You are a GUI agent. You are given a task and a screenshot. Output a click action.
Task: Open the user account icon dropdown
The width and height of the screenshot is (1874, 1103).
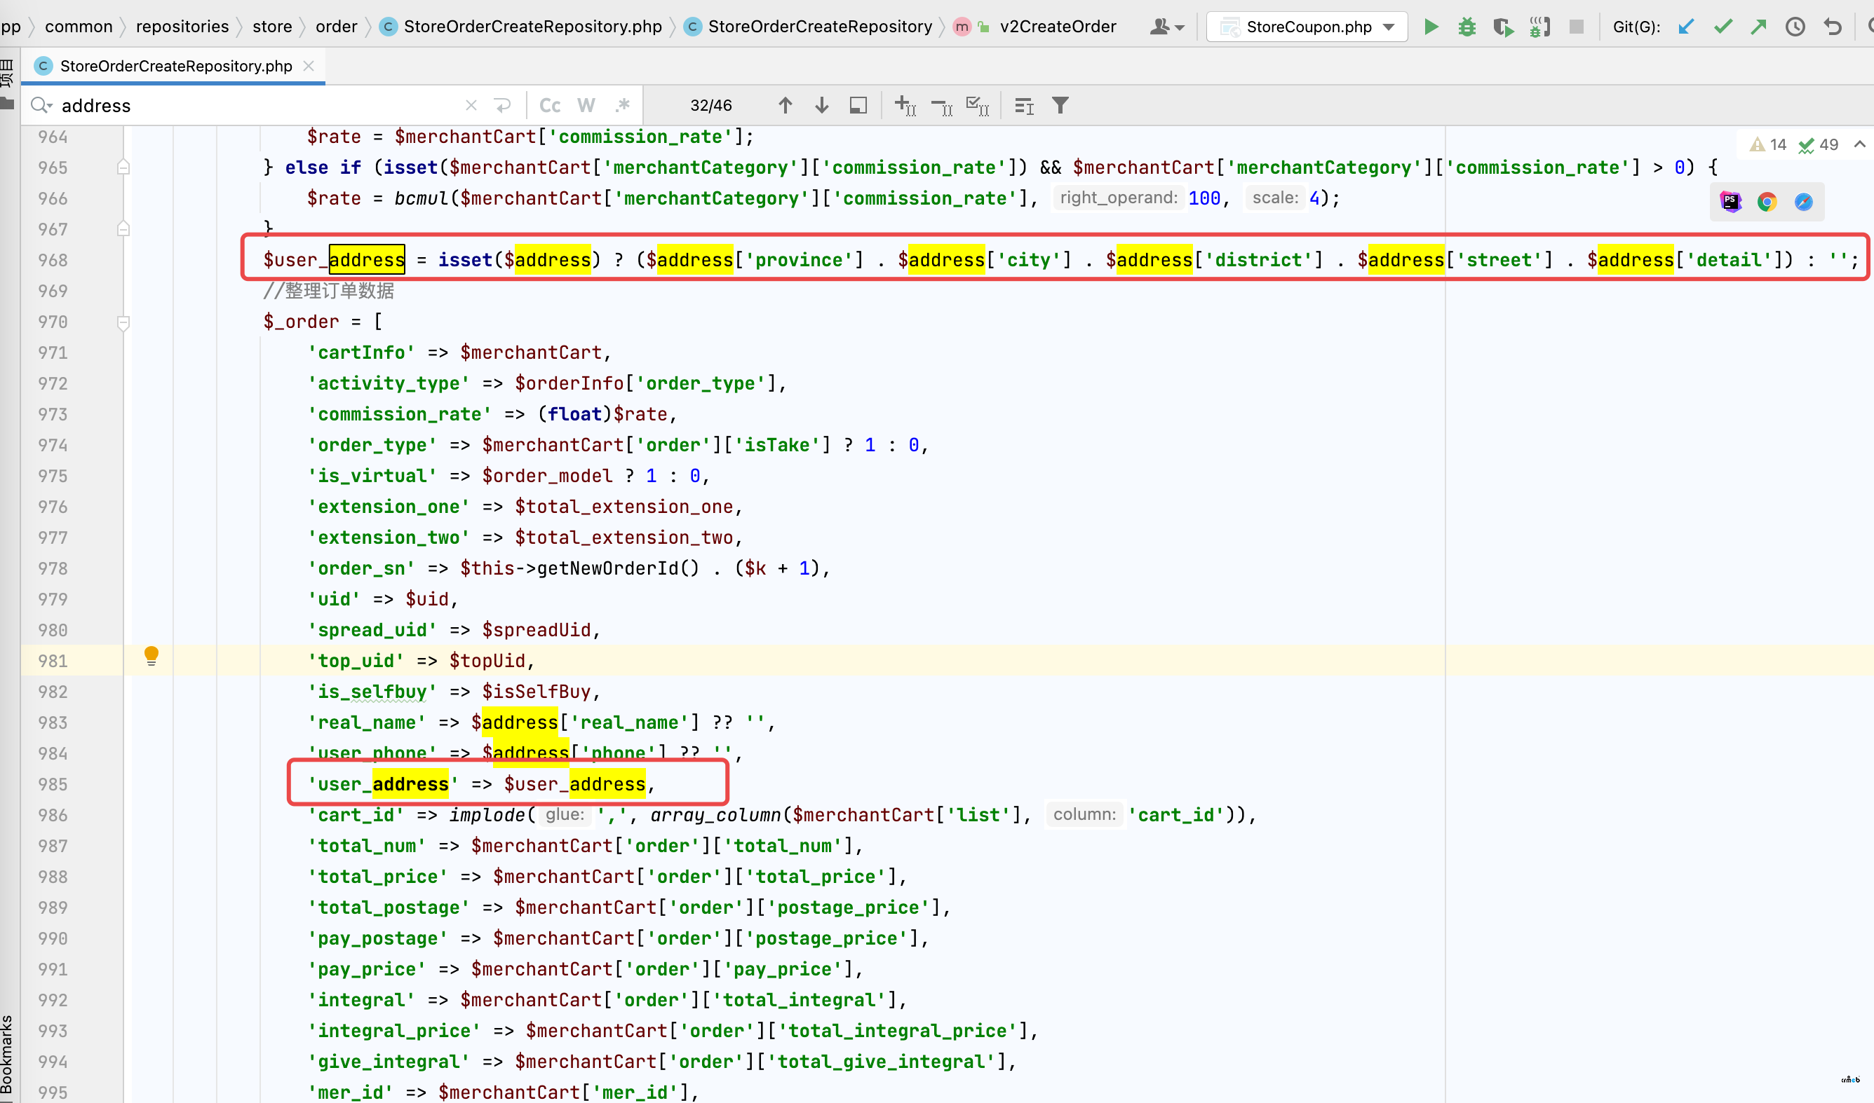[1167, 27]
